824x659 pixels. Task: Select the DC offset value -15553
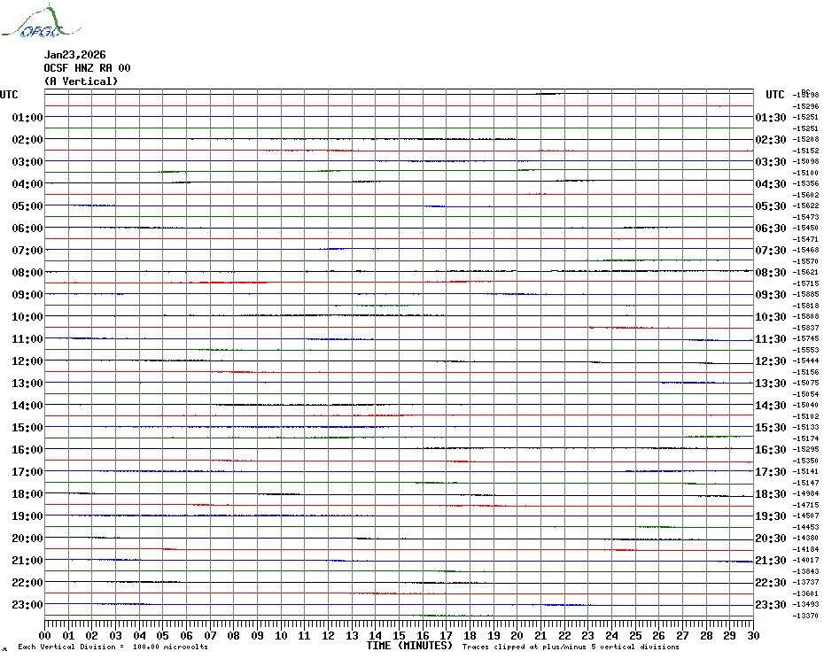[x=805, y=350]
